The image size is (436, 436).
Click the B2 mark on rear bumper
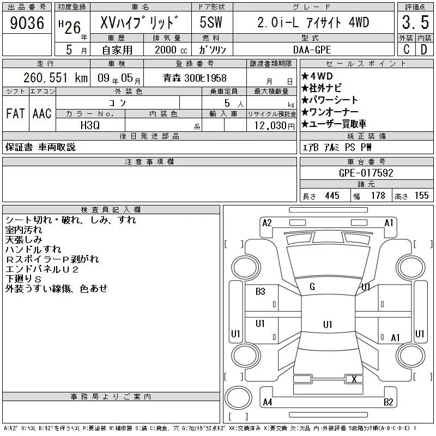[388, 402]
